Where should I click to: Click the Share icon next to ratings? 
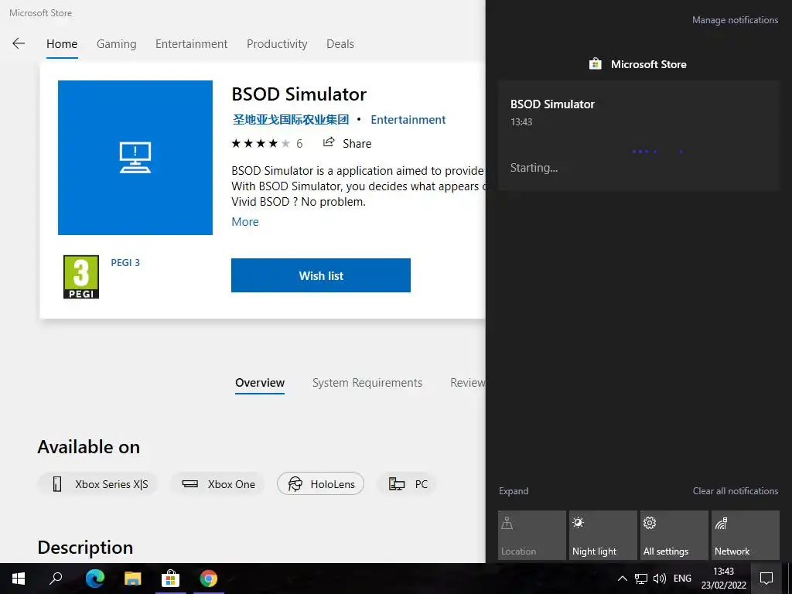(x=329, y=143)
